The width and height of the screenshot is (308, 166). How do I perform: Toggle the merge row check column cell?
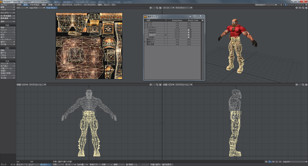[166, 37]
